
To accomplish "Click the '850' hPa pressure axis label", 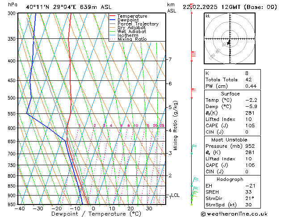I will 13,186.
